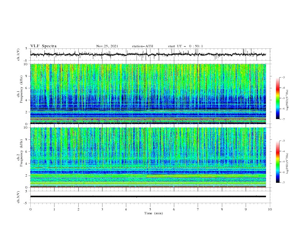This screenshot has width=304, height=235.
Task: Click the "Time (min)" axis label
Action: pos(154,213)
